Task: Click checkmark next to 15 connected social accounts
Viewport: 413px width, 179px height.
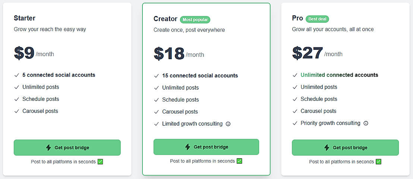Action: 157,76
